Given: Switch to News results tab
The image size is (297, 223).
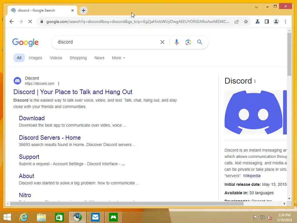Looking at the screenshot, I should [x=99, y=58].
